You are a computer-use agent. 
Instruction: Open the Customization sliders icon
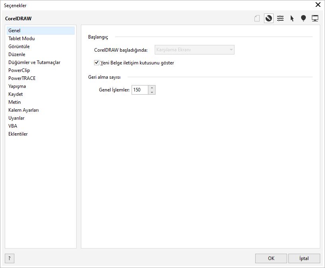[x=280, y=18]
